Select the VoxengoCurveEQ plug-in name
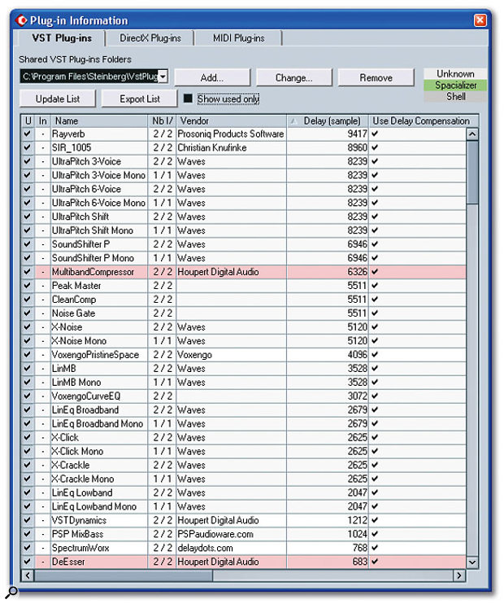 coord(86,396)
